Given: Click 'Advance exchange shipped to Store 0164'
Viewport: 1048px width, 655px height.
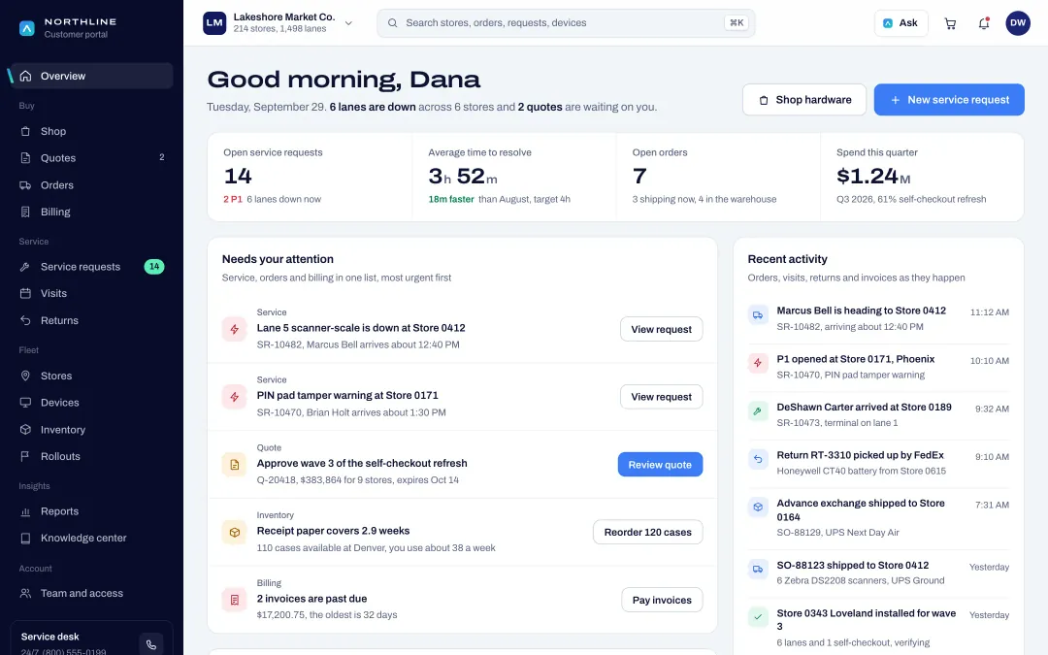Looking at the screenshot, I should [860, 510].
